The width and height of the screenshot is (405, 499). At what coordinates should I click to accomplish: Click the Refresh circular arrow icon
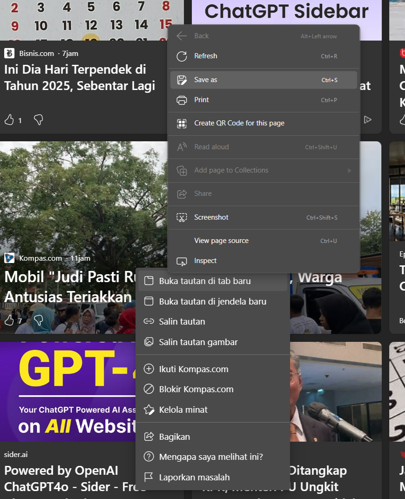click(x=182, y=56)
